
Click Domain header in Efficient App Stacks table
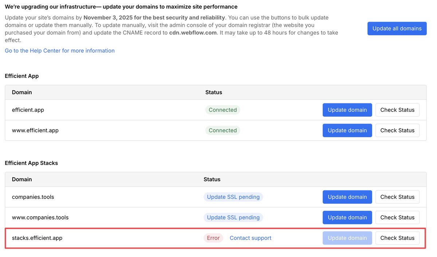(22, 179)
